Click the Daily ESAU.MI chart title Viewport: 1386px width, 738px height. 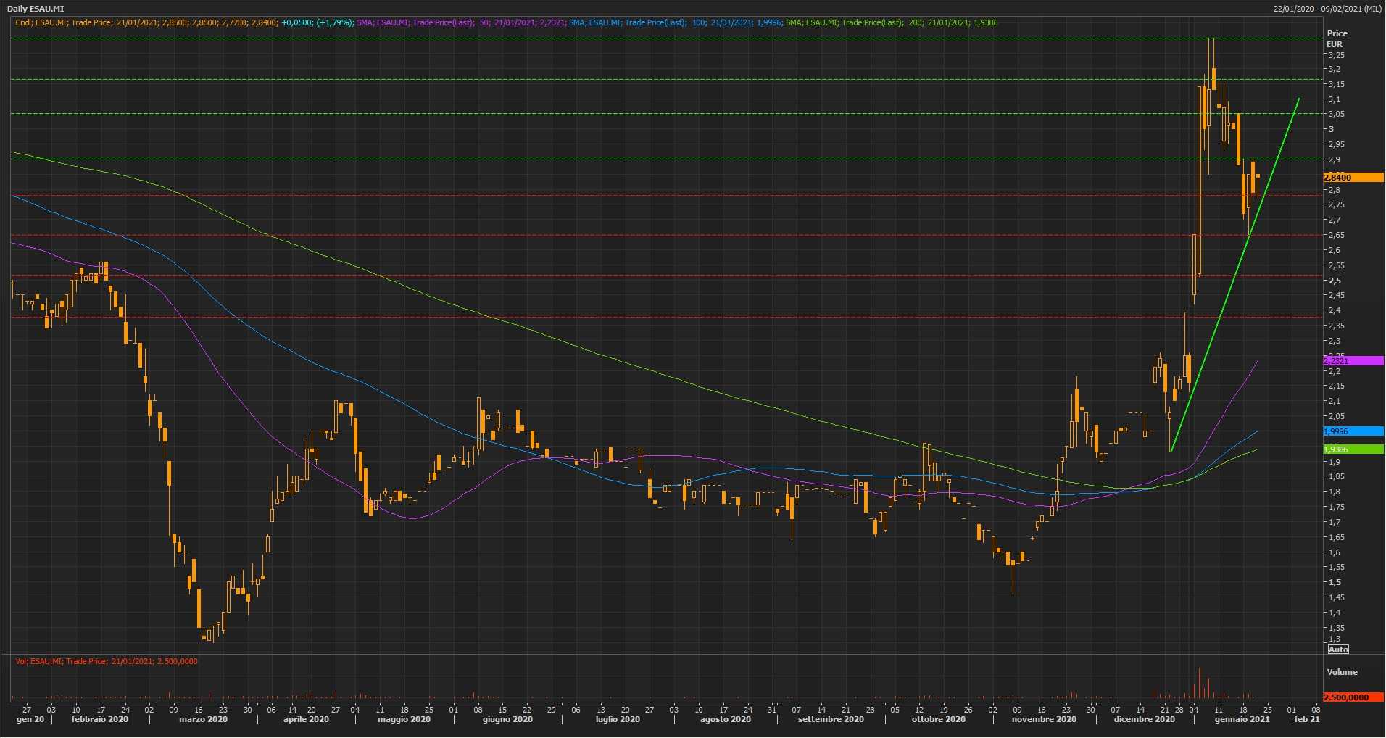(36, 9)
